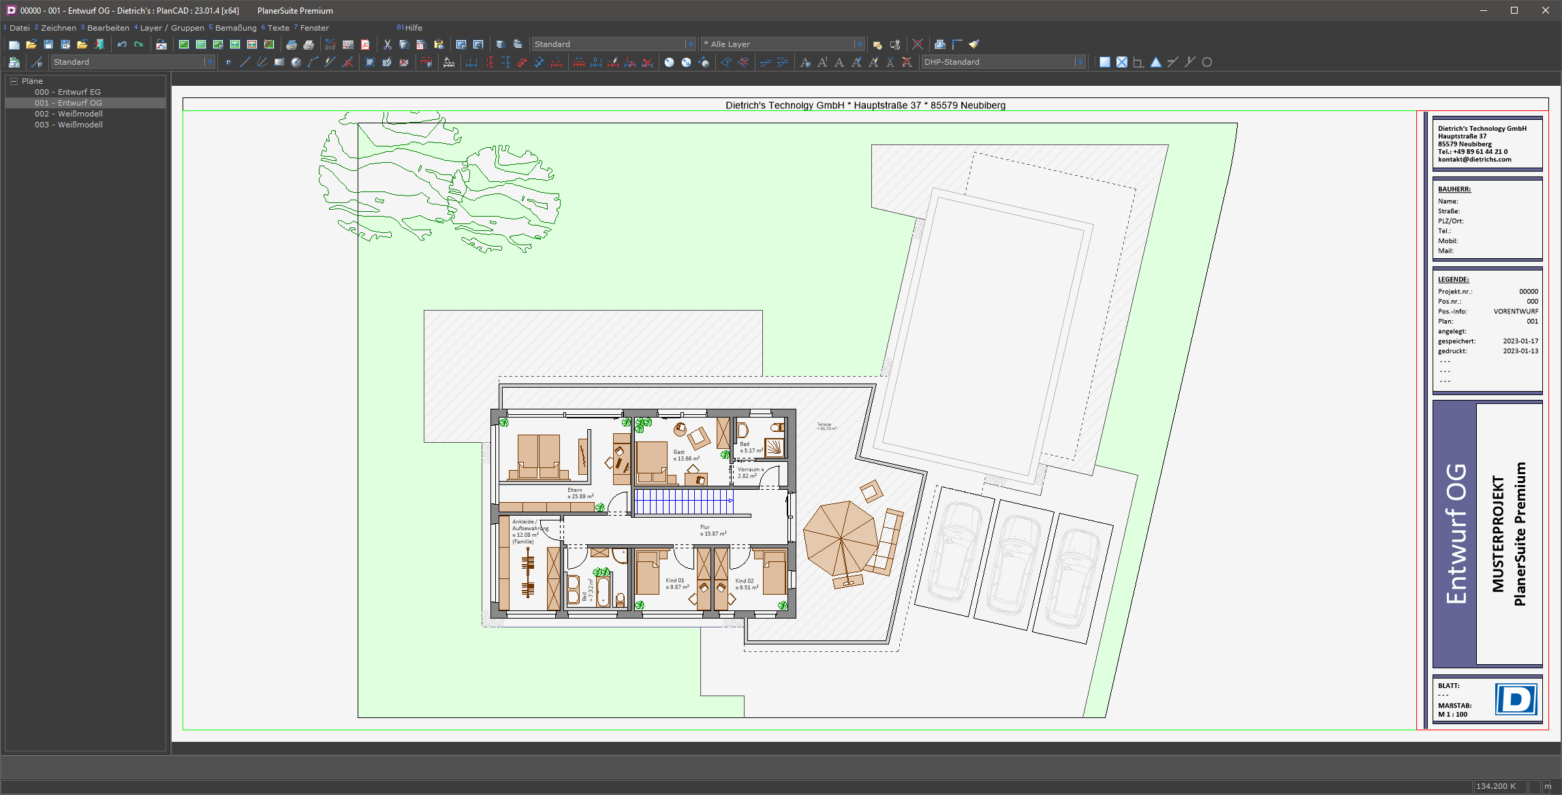Export the plan as PDF

[365, 45]
